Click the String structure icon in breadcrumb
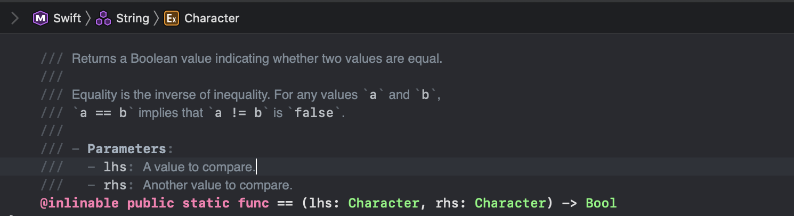 pos(103,19)
